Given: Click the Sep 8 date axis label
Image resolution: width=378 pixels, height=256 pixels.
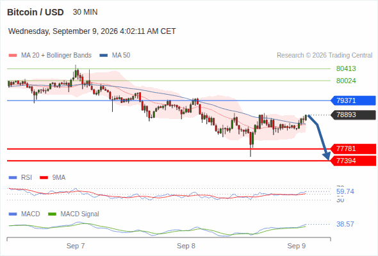Looking at the screenshot, I should [186, 246].
